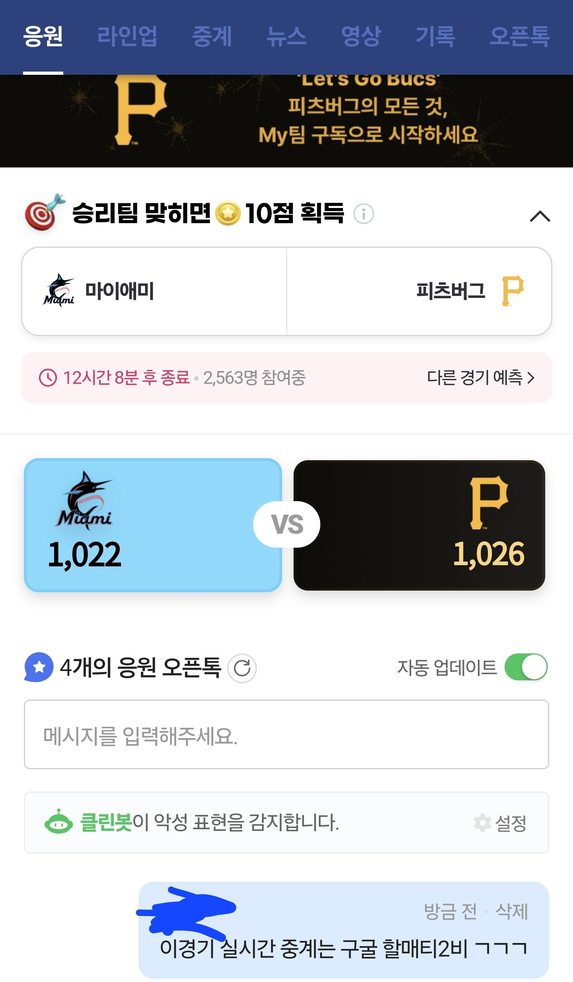Toggle 자동 업데이트 switch off
The height and width of the screenshot is (982, 573).
tap(526, 667)
